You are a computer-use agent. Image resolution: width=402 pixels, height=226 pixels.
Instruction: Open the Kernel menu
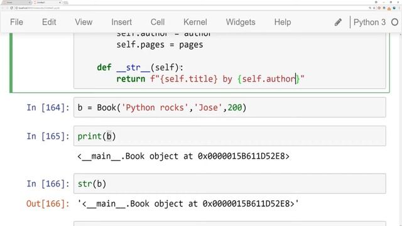[195, 22]
